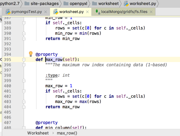
Task: Click ':type' in the docstring on line 398
Action: click(52, 75)
